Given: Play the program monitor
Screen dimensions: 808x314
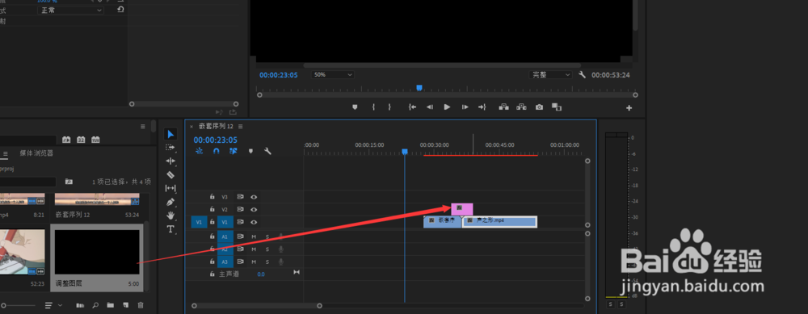Looking at the screenshot, I should point(447,107).
